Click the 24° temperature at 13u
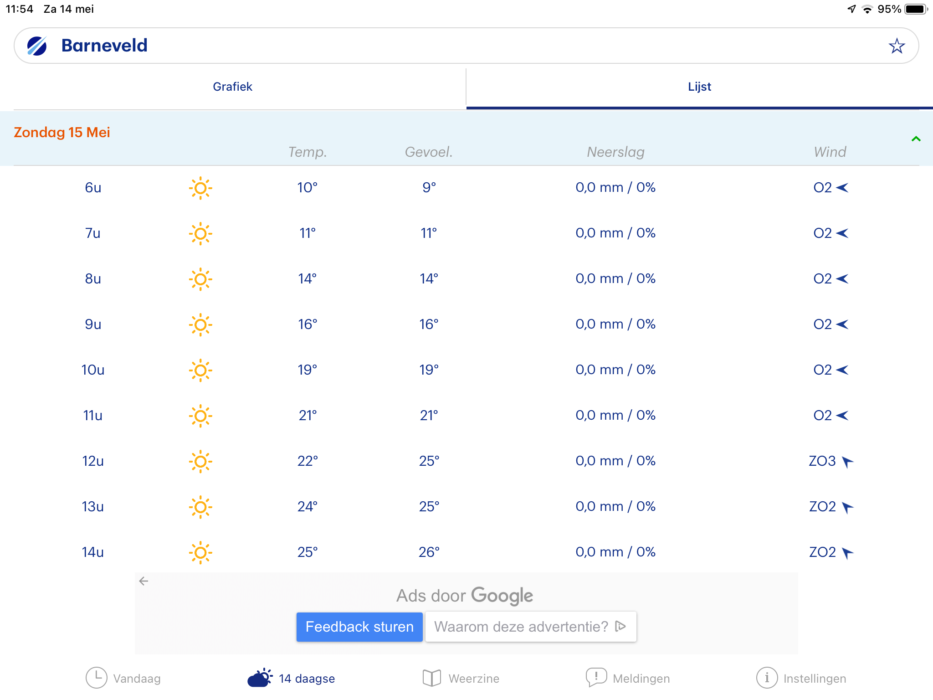933x700 pixels. pos(308,506)
